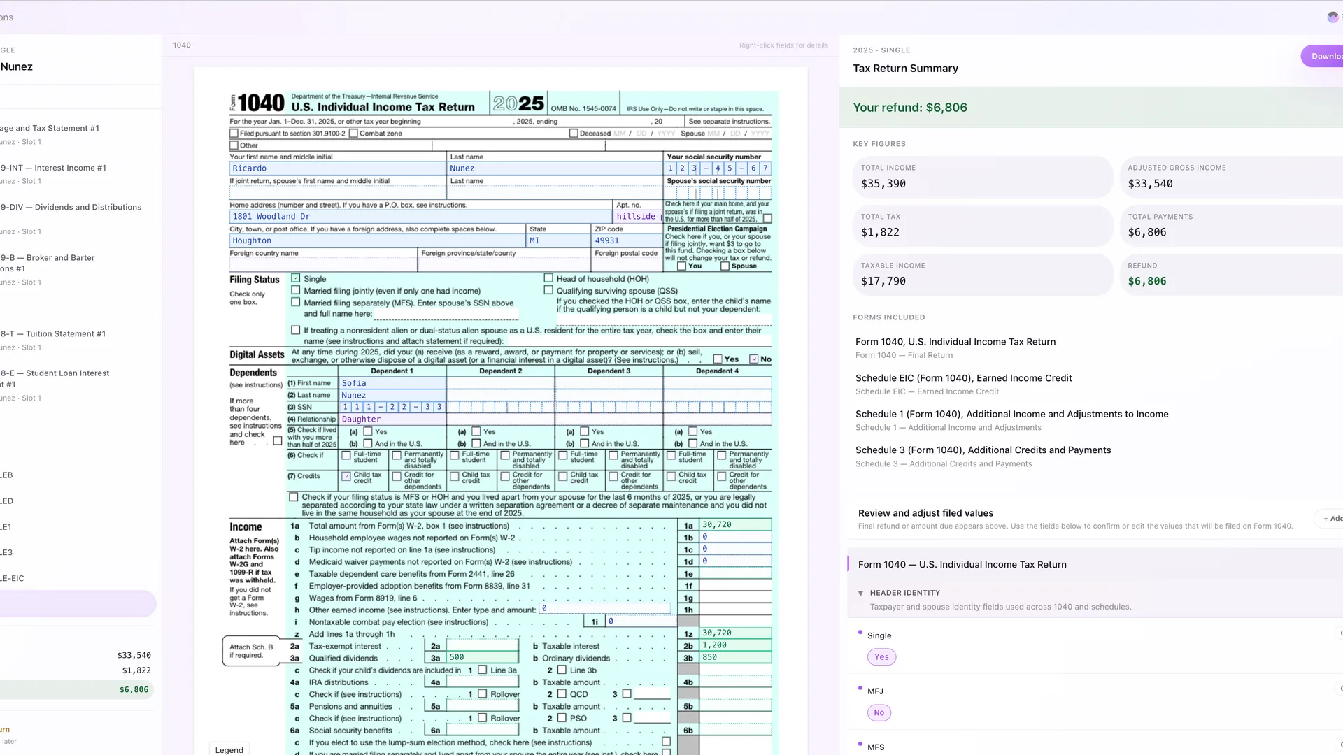Open Schedule 3 Additional Credits and Payments
The image size is (1343, 755).
[983, 456]
